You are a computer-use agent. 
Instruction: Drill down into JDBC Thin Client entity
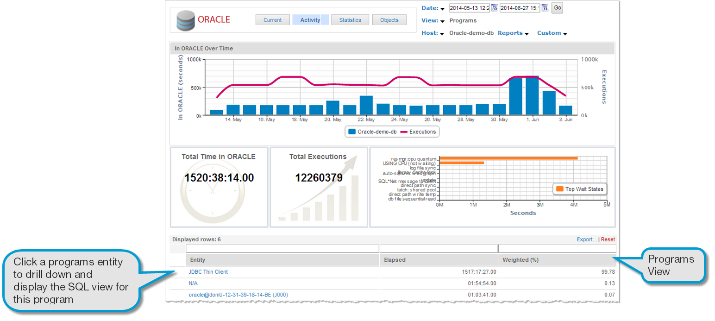[208, 272]
